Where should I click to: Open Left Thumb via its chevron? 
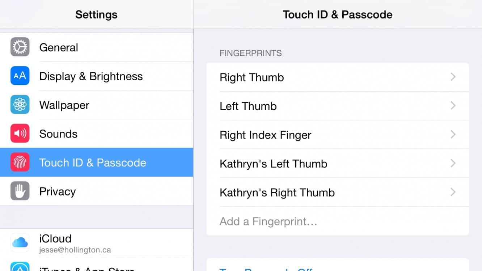coord(453,106)
